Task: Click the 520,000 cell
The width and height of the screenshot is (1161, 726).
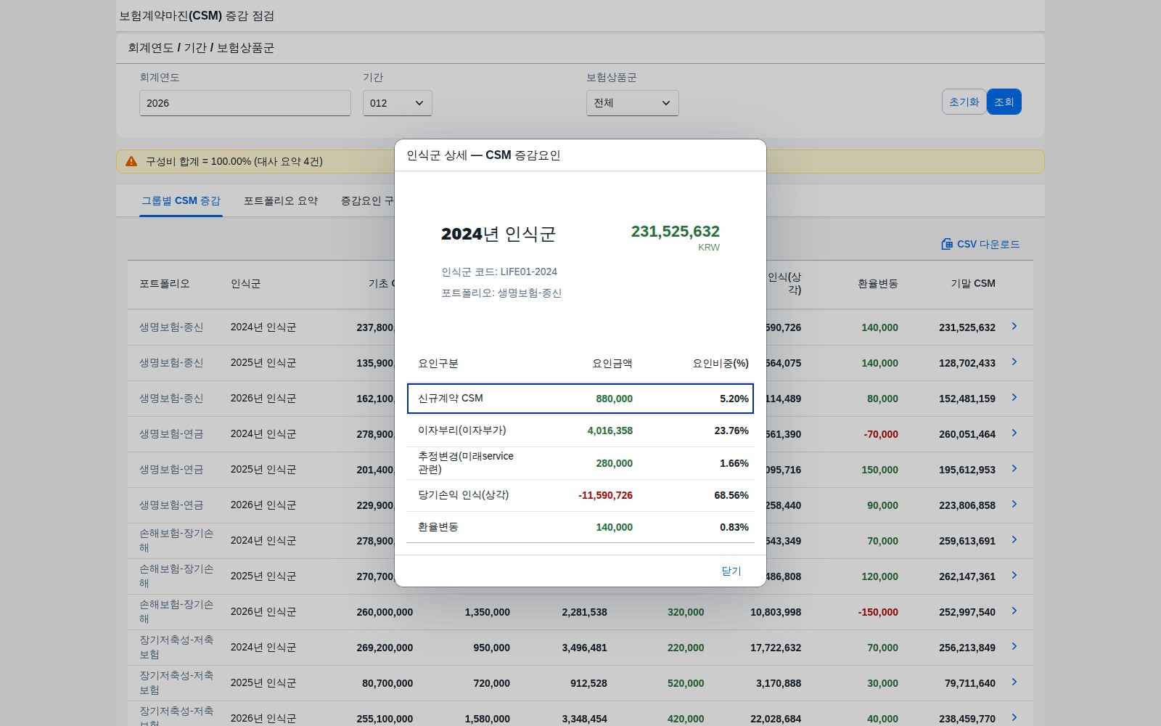Action: point(686,683)
